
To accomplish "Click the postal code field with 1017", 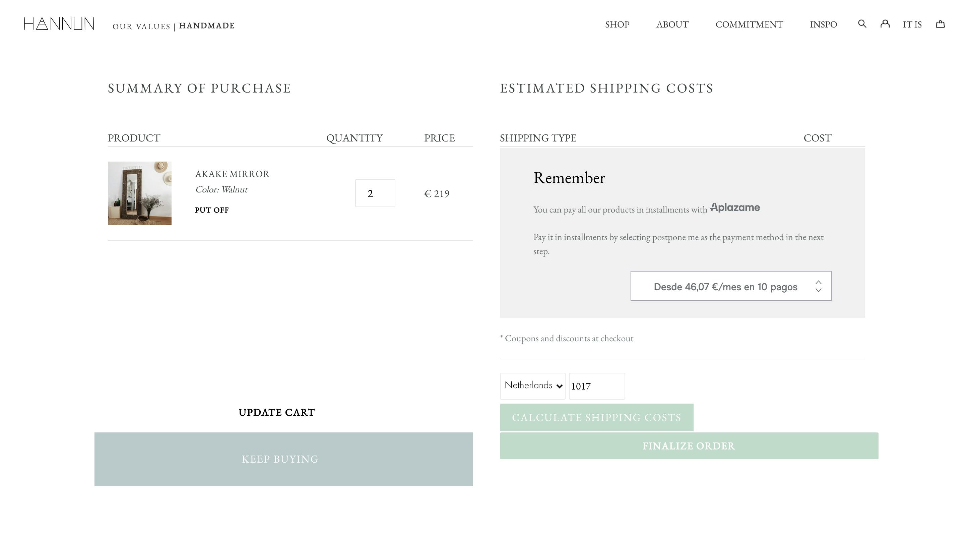I will coord(597,386).
